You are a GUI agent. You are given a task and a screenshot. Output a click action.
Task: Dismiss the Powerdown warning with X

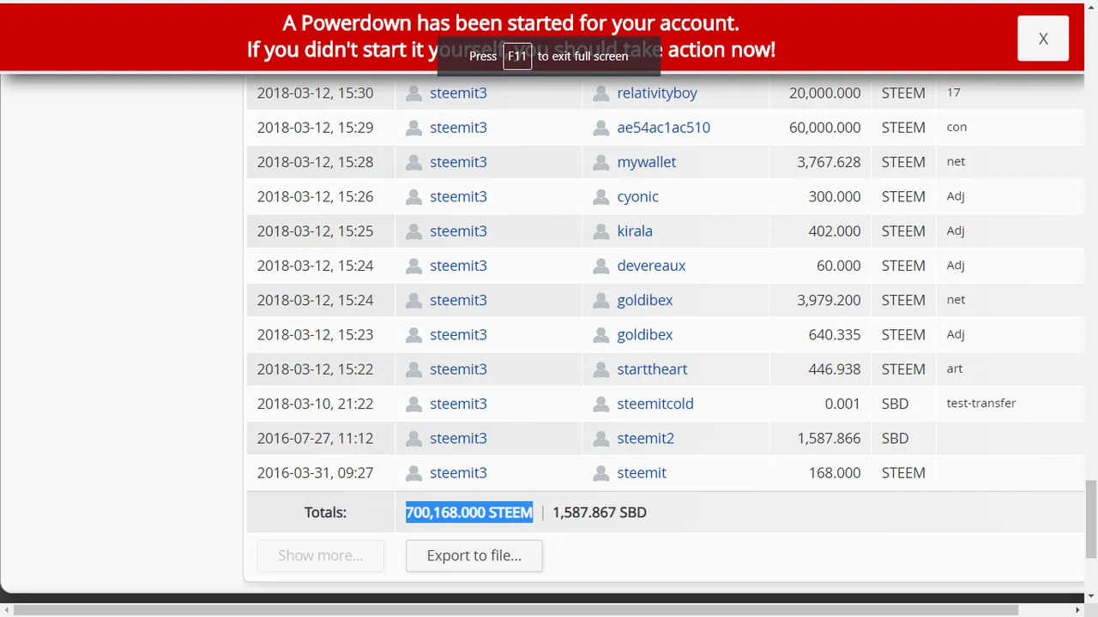1043,39
